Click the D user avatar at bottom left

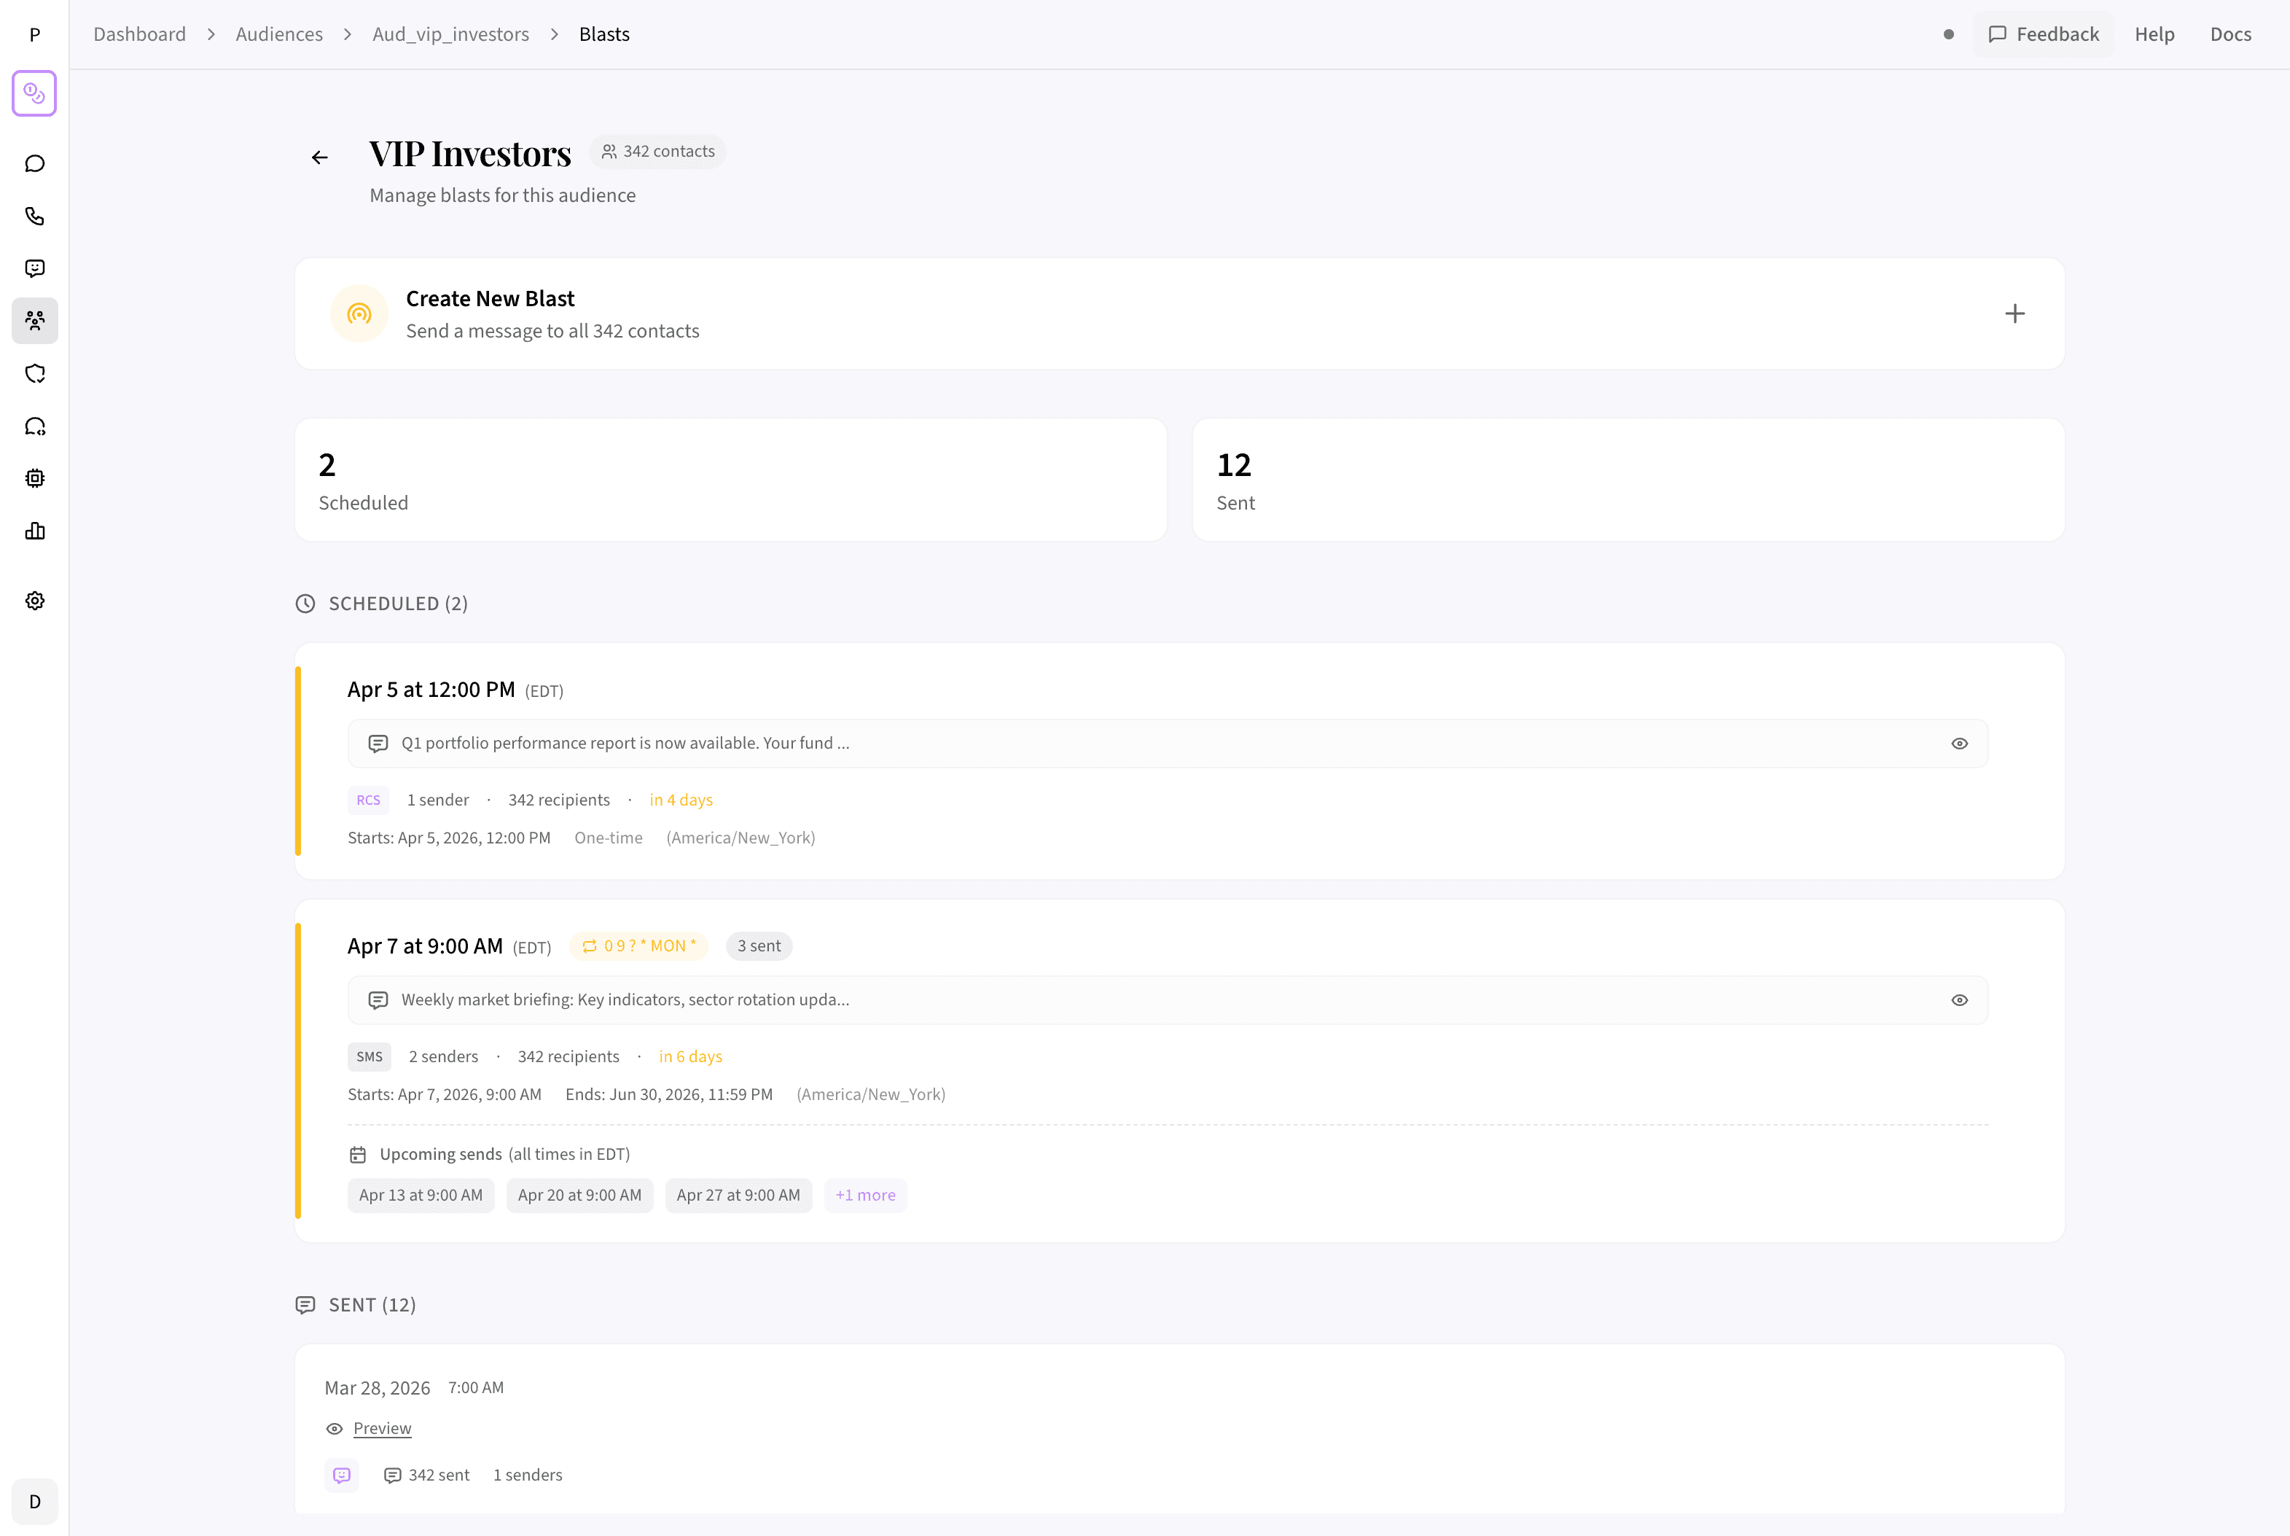coord(35,1502)
